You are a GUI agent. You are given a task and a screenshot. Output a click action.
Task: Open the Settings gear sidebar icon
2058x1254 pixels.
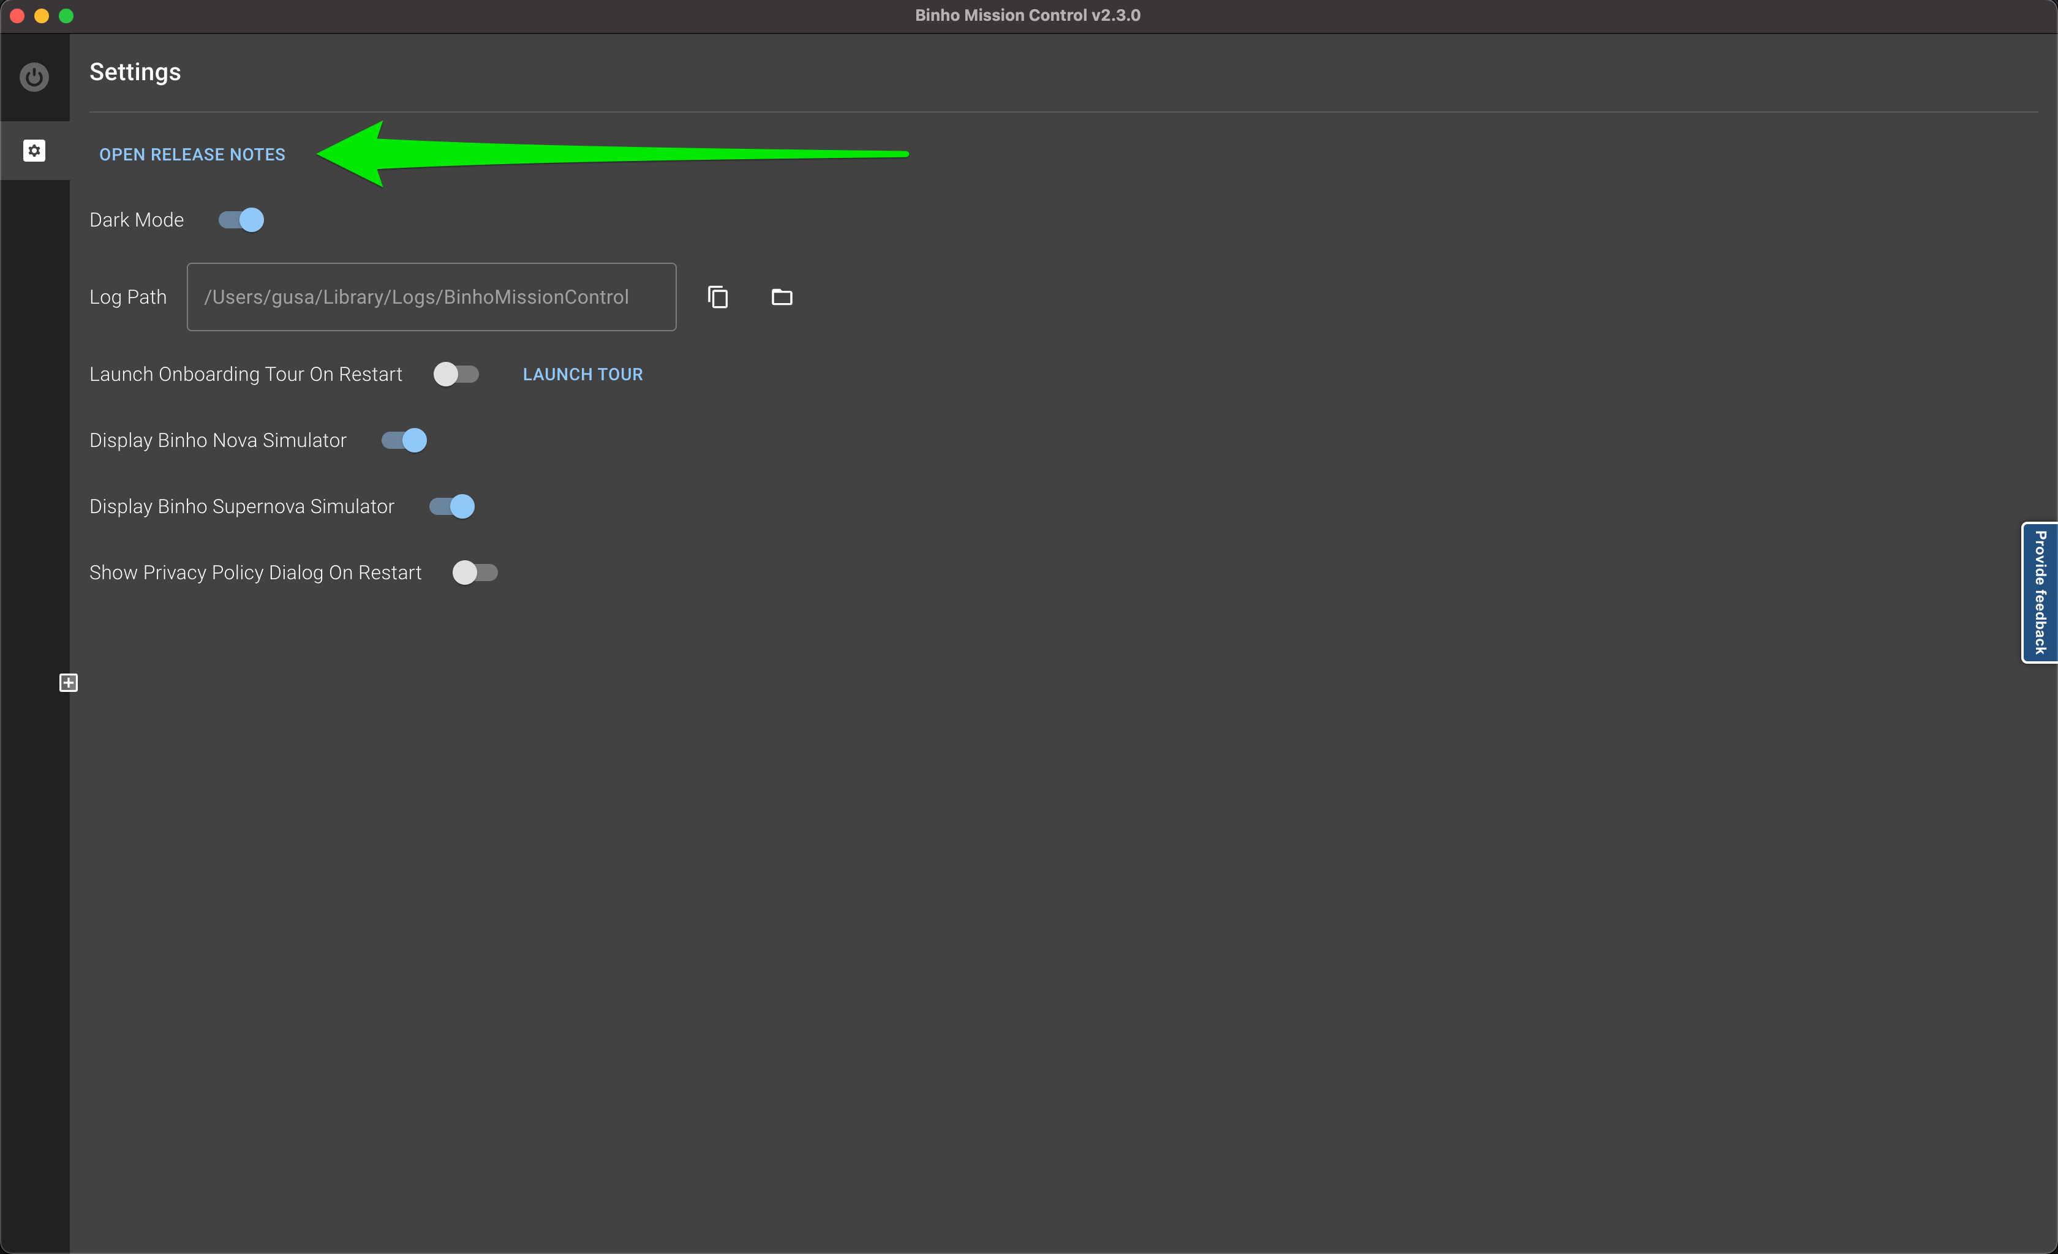point(34,150)
